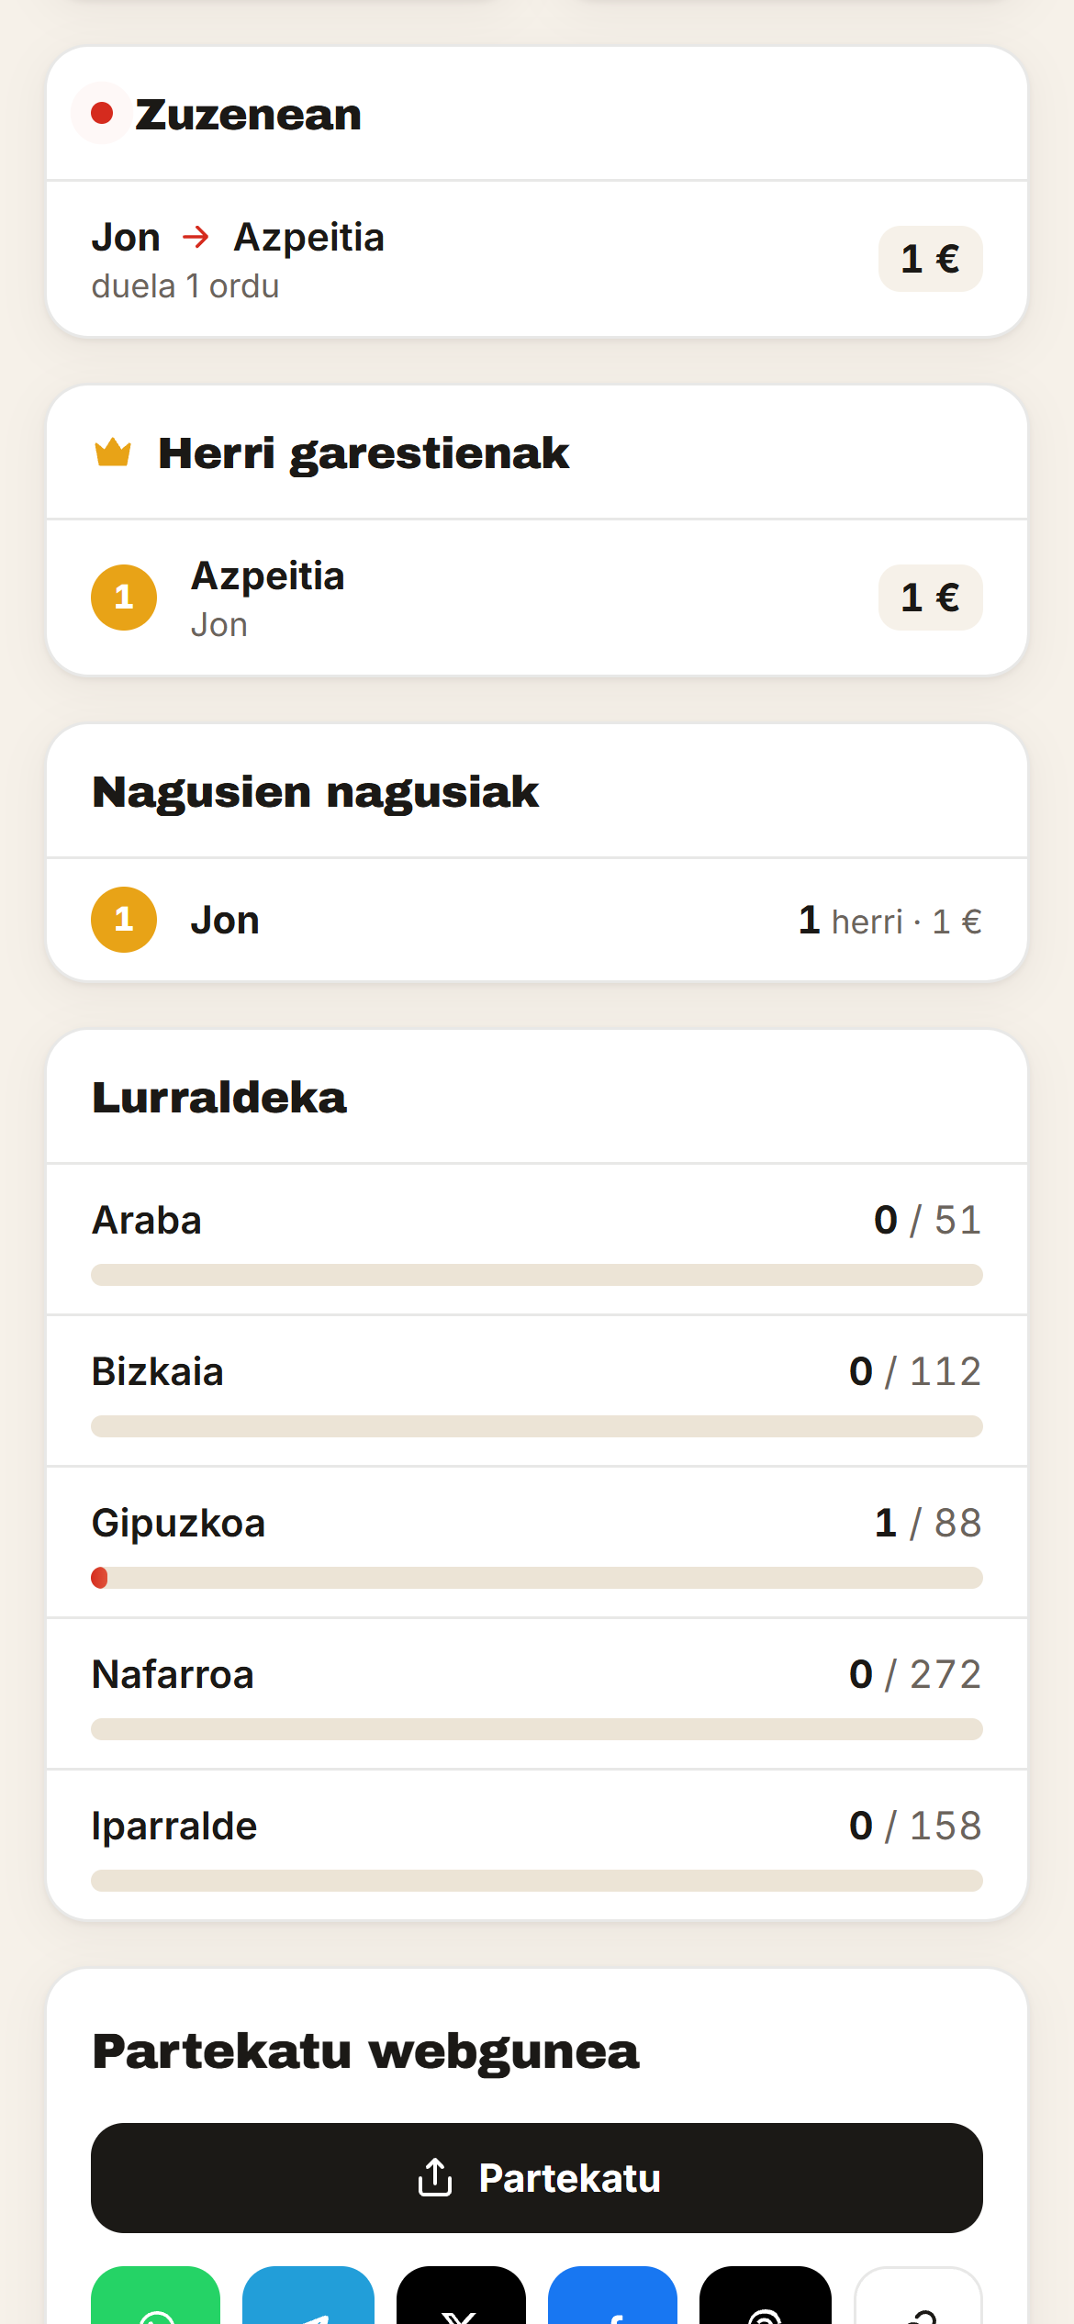Open the Iparralde territory row

pyautogui.click(x=537, y=1845)
